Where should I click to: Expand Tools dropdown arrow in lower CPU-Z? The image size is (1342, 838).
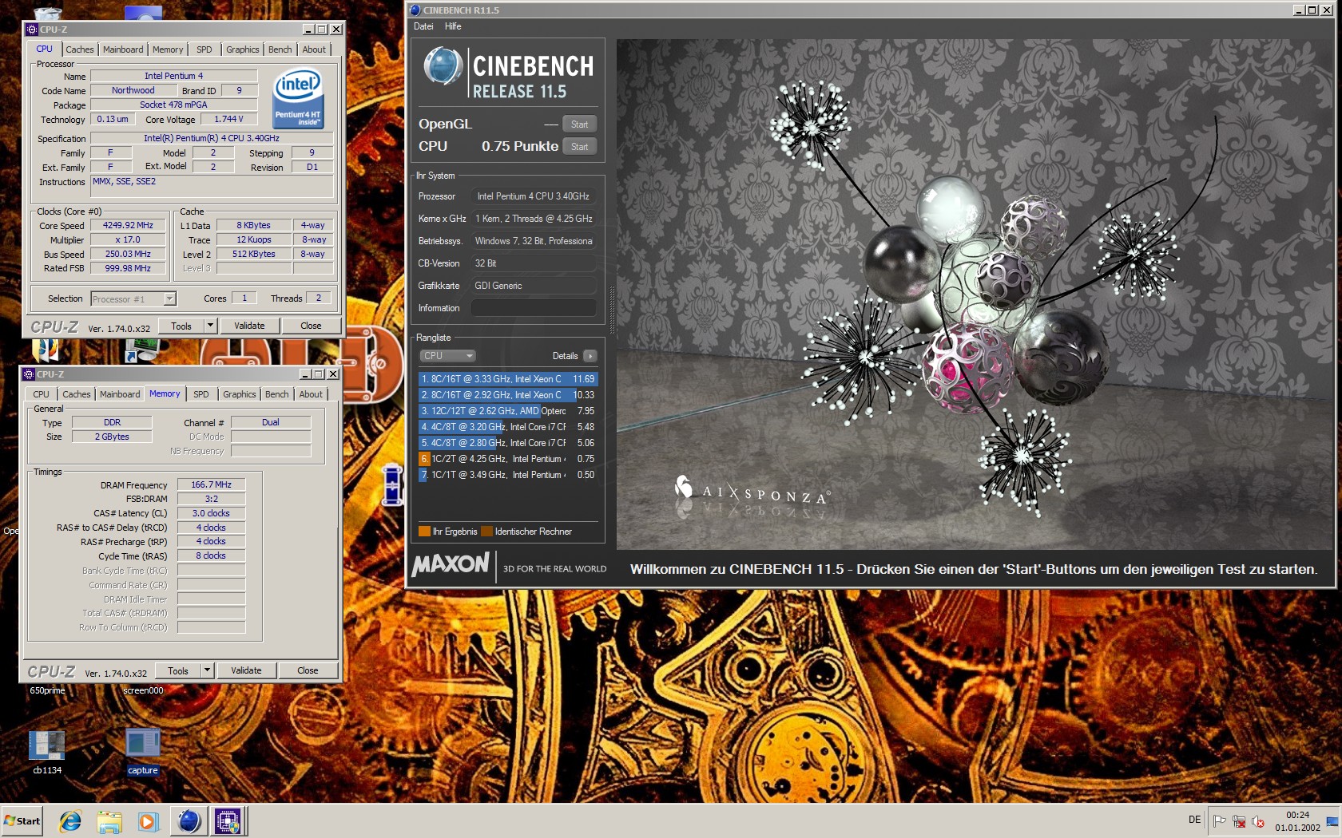[x=207, y=670]
